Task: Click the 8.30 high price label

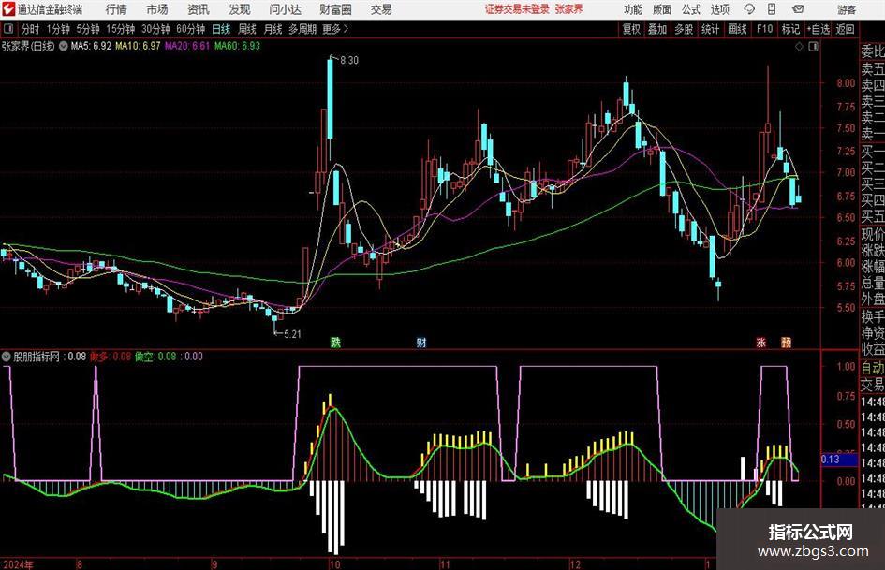Action: pyautogui.click(x=349, y=60)
